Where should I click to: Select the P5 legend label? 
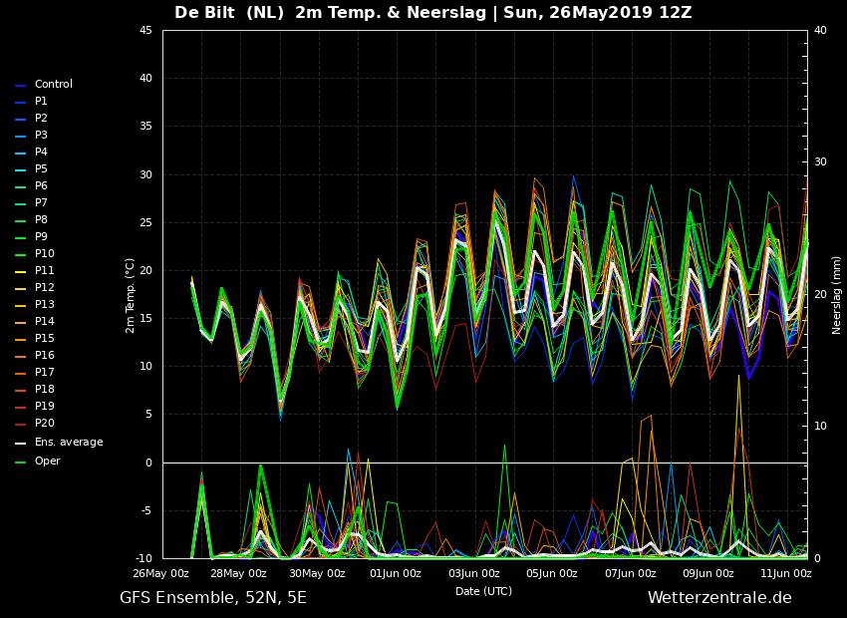41,169
